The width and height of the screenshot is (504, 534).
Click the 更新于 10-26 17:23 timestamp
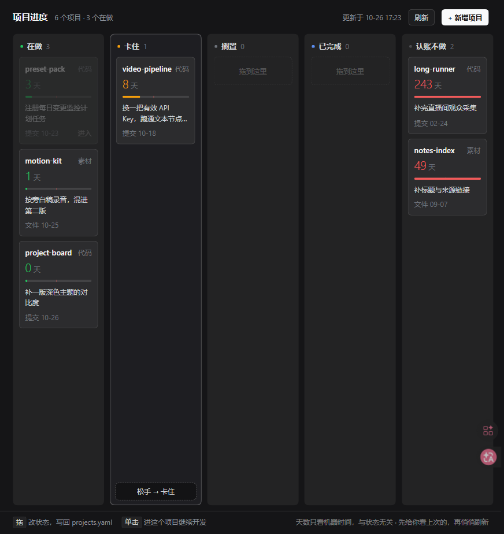point(372,18)
